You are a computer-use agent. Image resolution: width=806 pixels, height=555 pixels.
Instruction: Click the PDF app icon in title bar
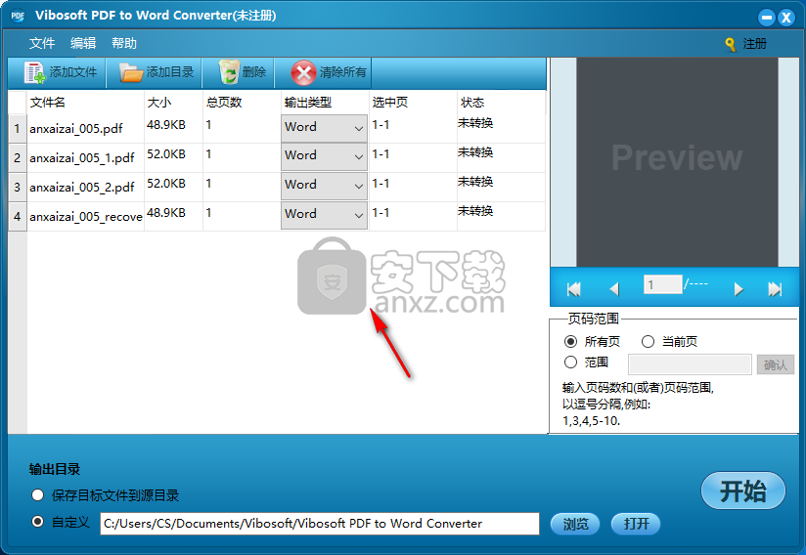tap(18, 16)
